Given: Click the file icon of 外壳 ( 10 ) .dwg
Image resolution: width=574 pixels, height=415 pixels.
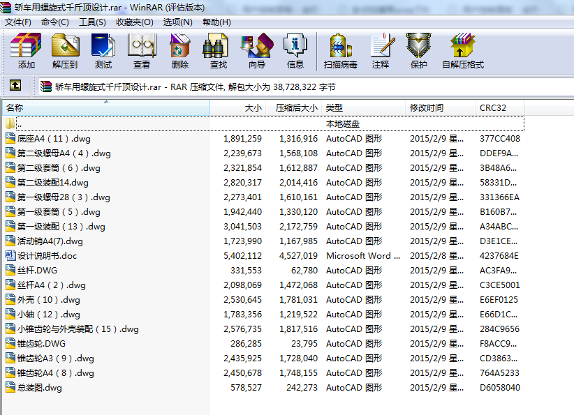Looking at the screenshot, I should click(x=10, y=299).
